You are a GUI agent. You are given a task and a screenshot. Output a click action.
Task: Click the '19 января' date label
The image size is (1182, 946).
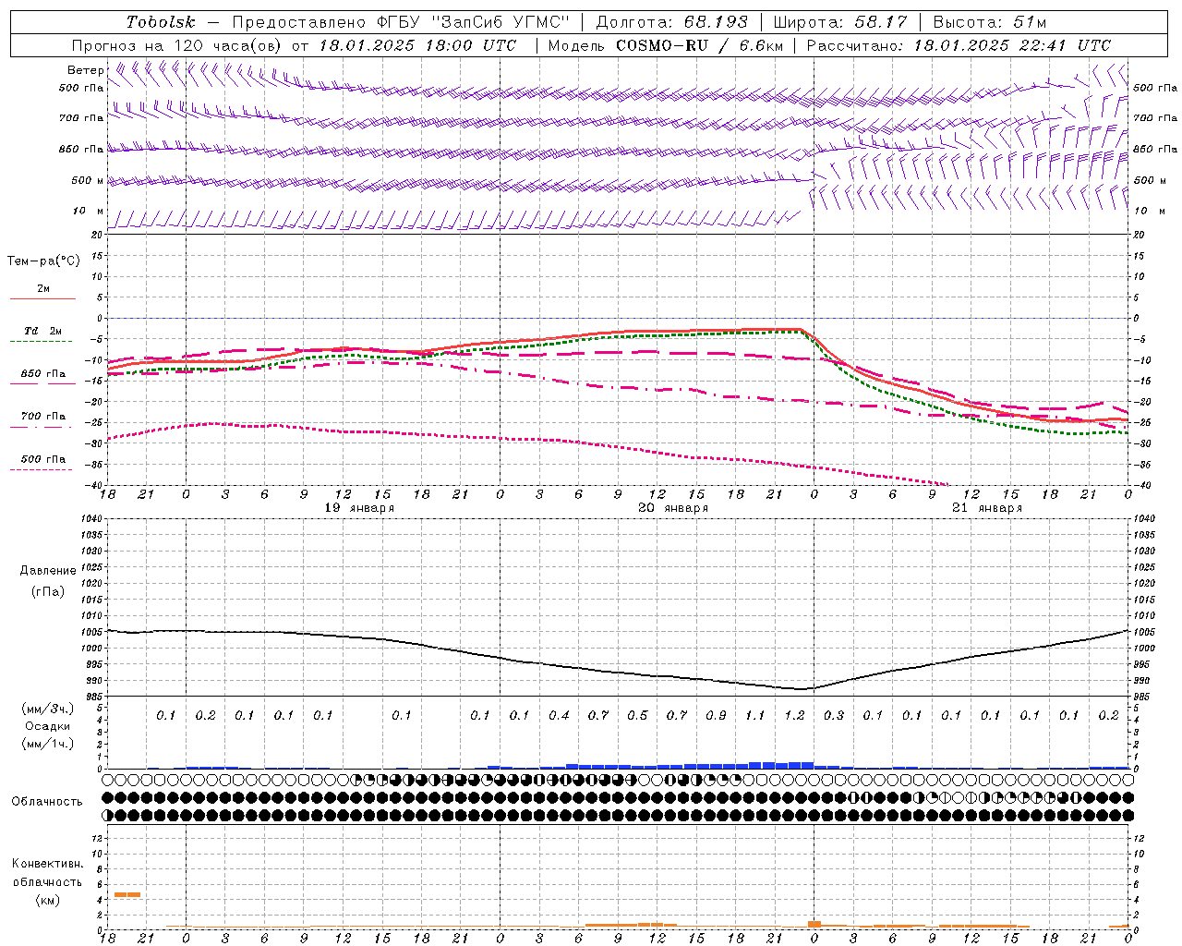click(x=359, y=508)
